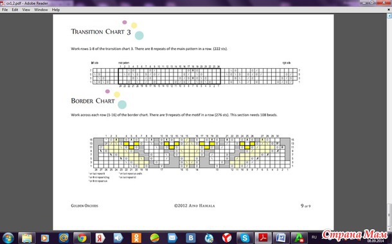Screen dimensions: 392x244
Task: Click the Adobe Reader title bar icon
Action: pos(3,3)
